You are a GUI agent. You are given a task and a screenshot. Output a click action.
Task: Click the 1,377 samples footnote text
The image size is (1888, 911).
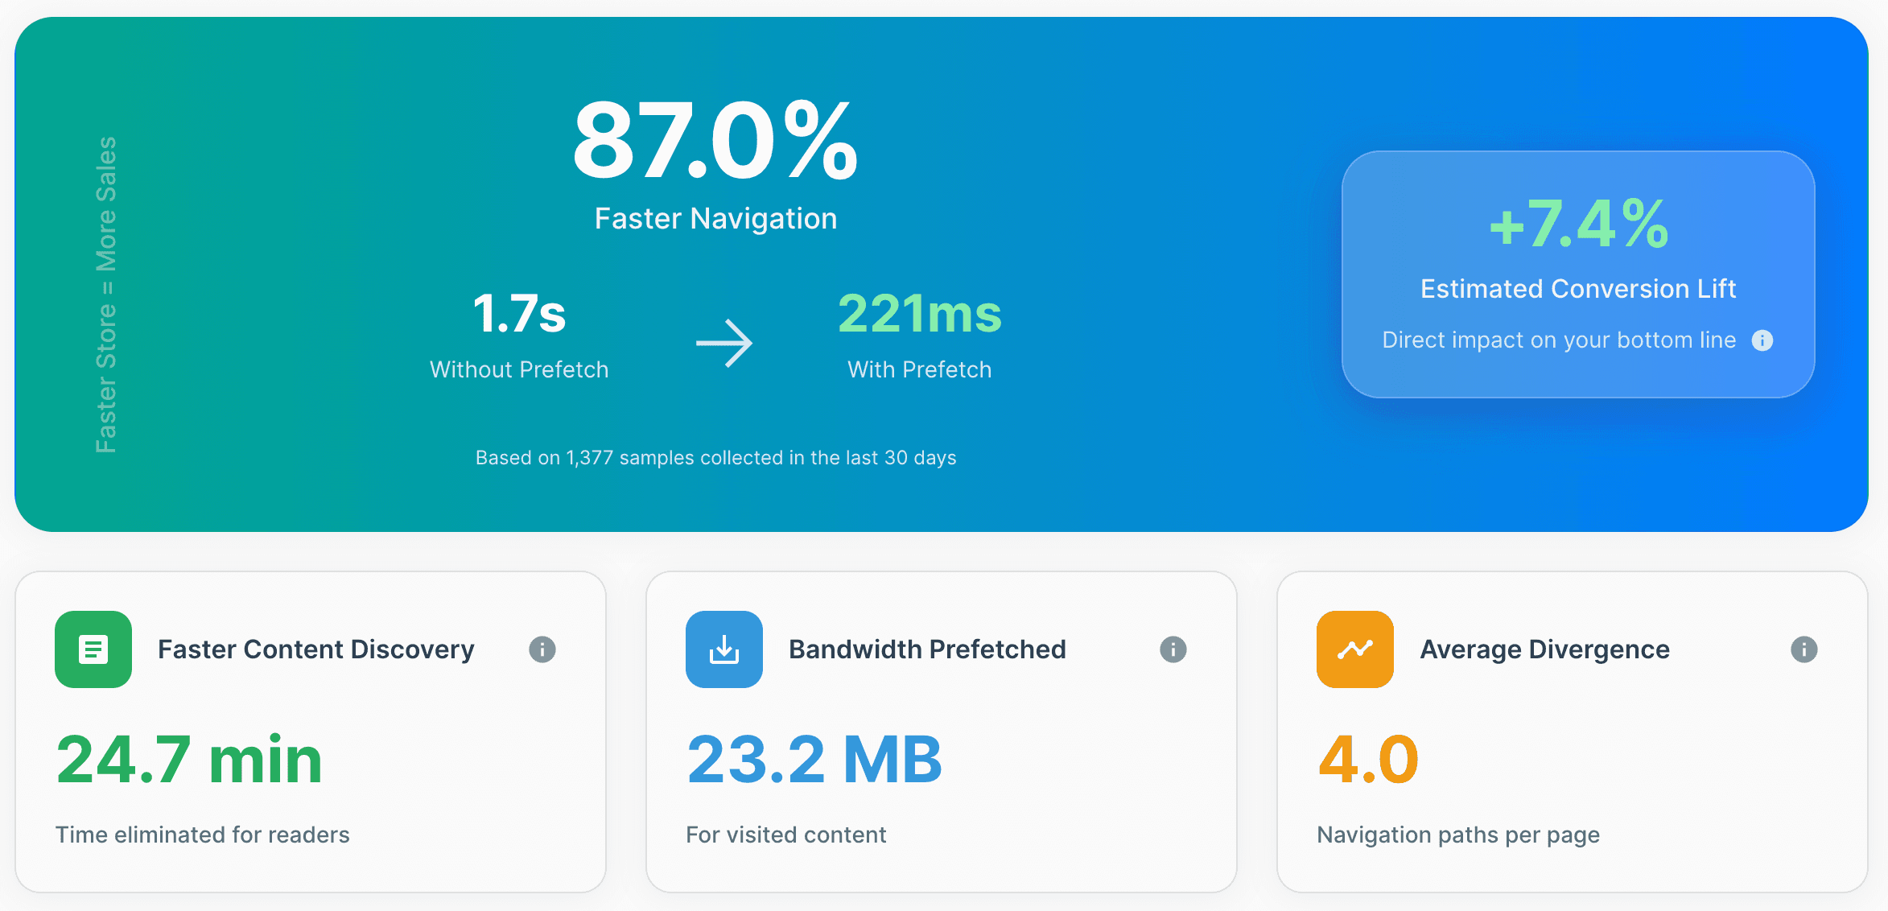coord(715,457)
